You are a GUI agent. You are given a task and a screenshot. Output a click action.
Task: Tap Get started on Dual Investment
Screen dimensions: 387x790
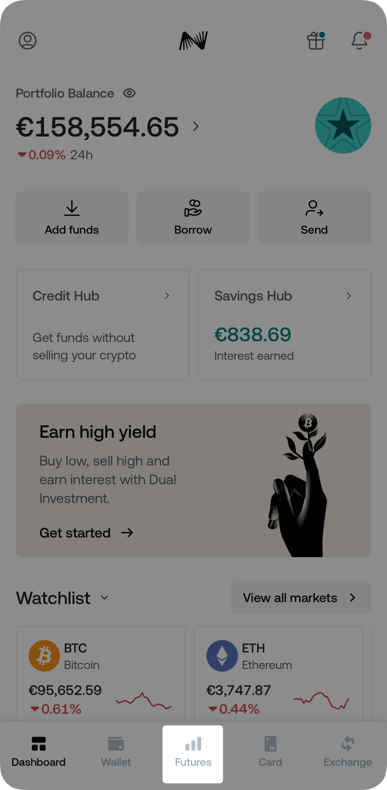tap(86, 533)
